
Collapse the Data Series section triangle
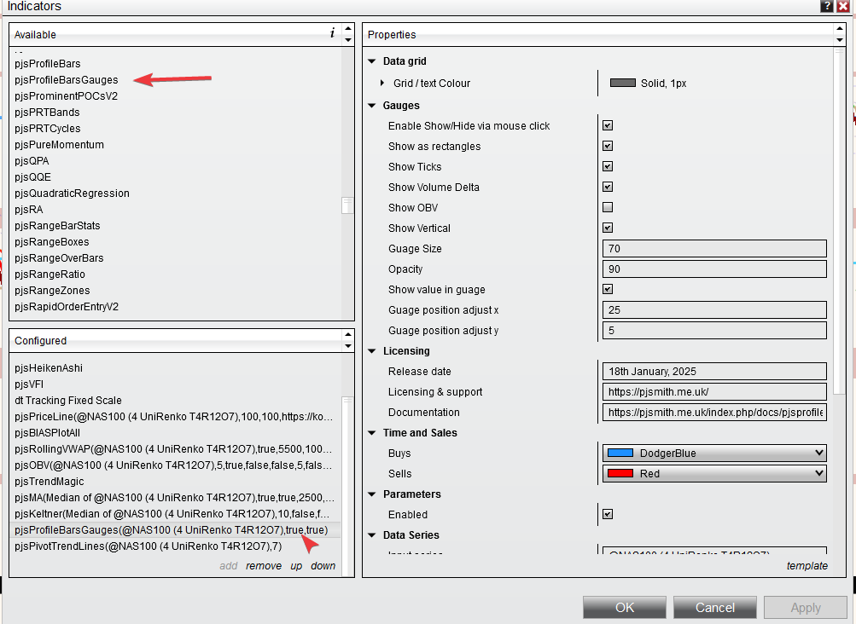[372, 535]
